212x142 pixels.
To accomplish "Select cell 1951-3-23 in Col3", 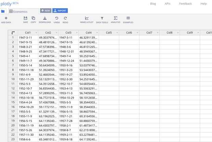I will click(68, 70).
